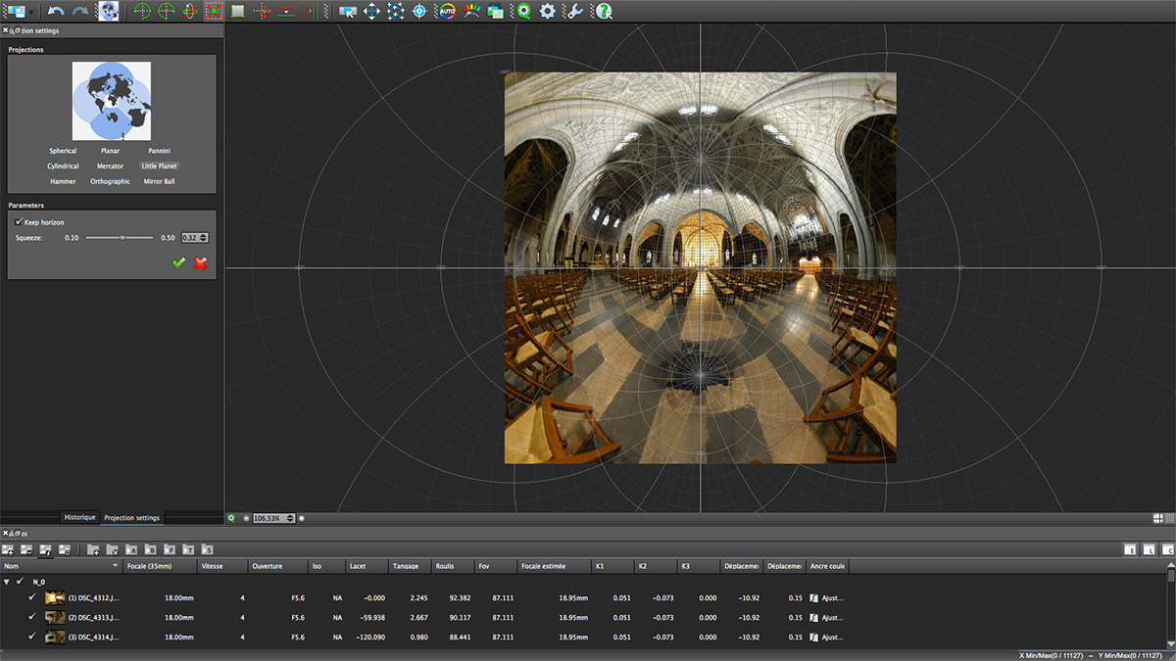Click the Squeeze slider handle
The width and height of the screenshot is (1176, 661).
(x=122, y=238)
